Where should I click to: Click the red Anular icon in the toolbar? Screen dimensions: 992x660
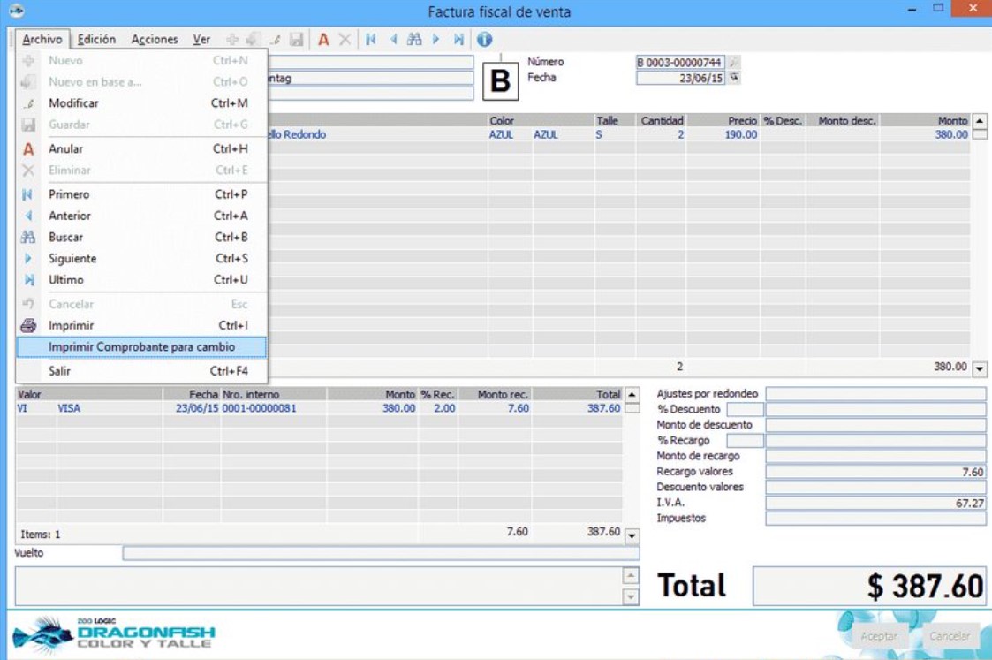point(323,40)
